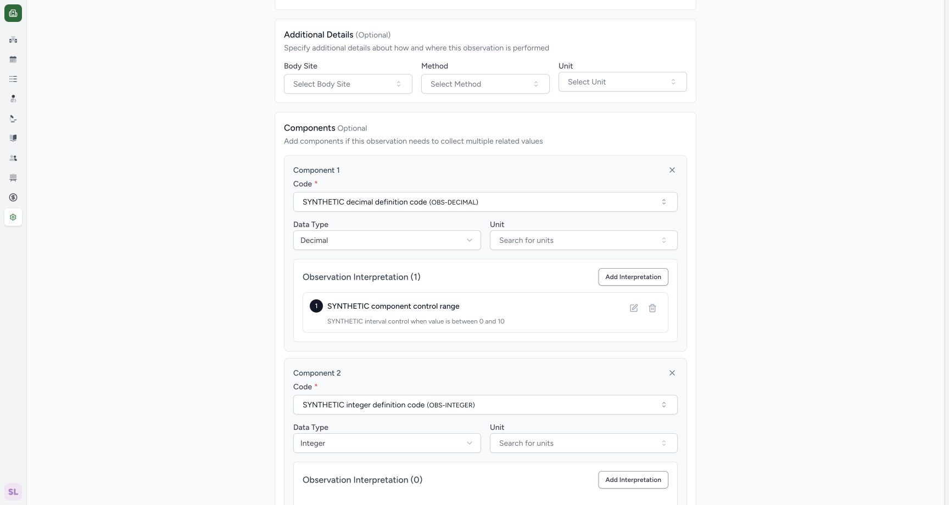
Task: Remove Component 2 with its X icon
Action: tap(672, 373)
